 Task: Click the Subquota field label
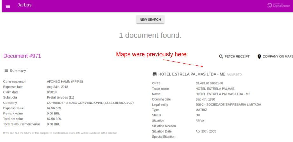pyautogui.click(x=10, y=97)
